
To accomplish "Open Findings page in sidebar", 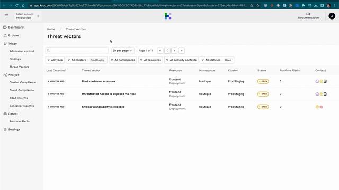I will click(x=15, y=59).
